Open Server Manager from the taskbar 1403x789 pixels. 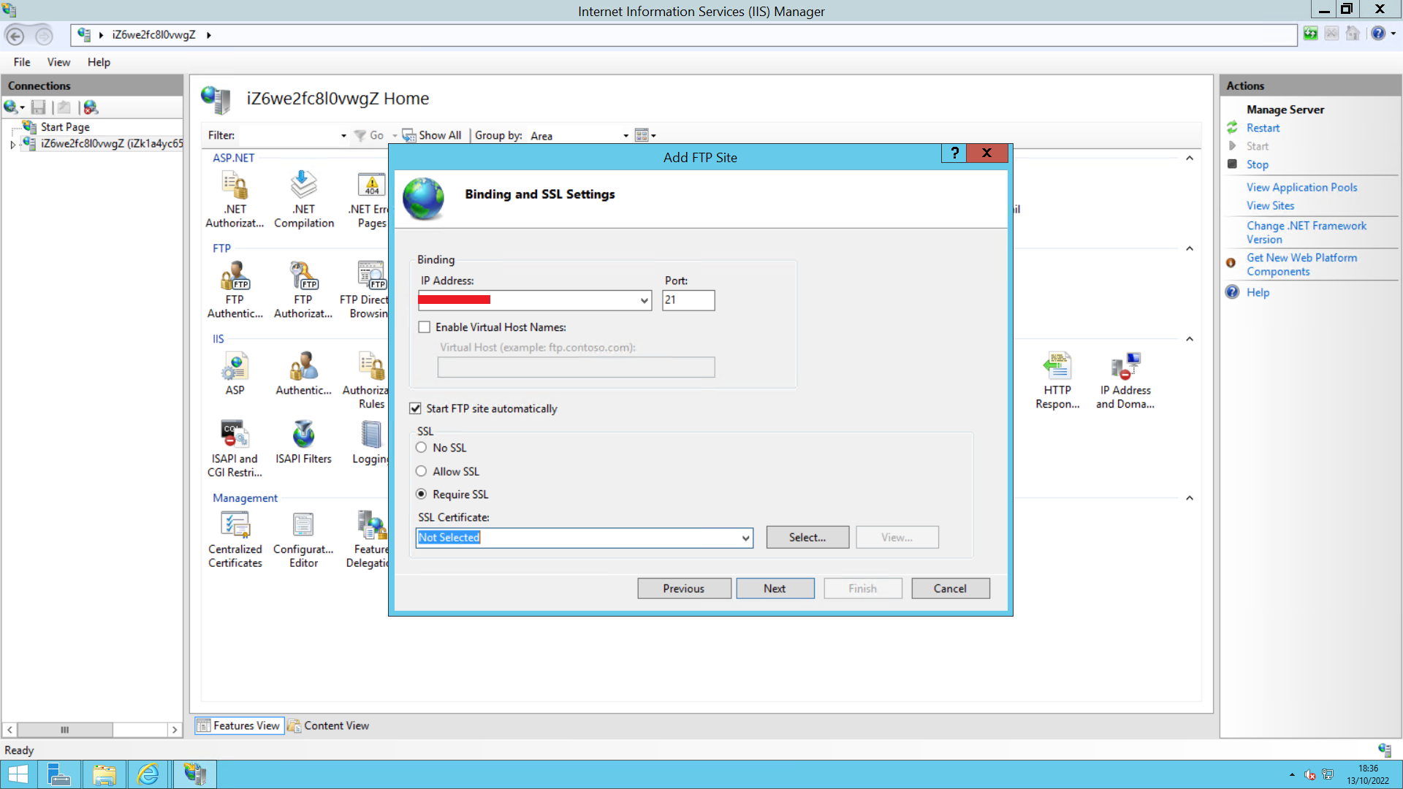[x=58, y=774]
